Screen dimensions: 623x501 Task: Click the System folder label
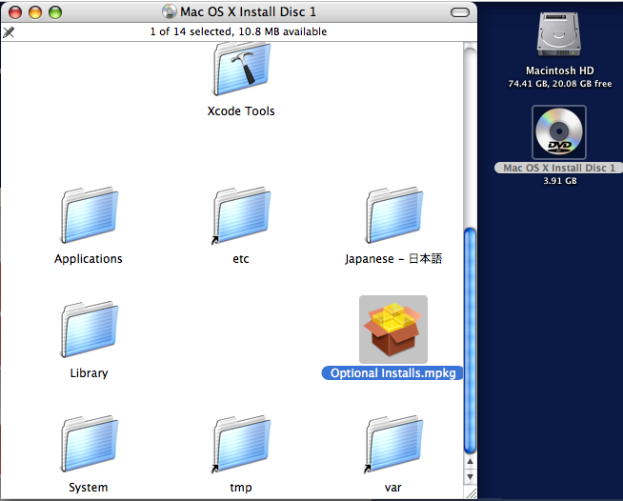click(89, 488)
